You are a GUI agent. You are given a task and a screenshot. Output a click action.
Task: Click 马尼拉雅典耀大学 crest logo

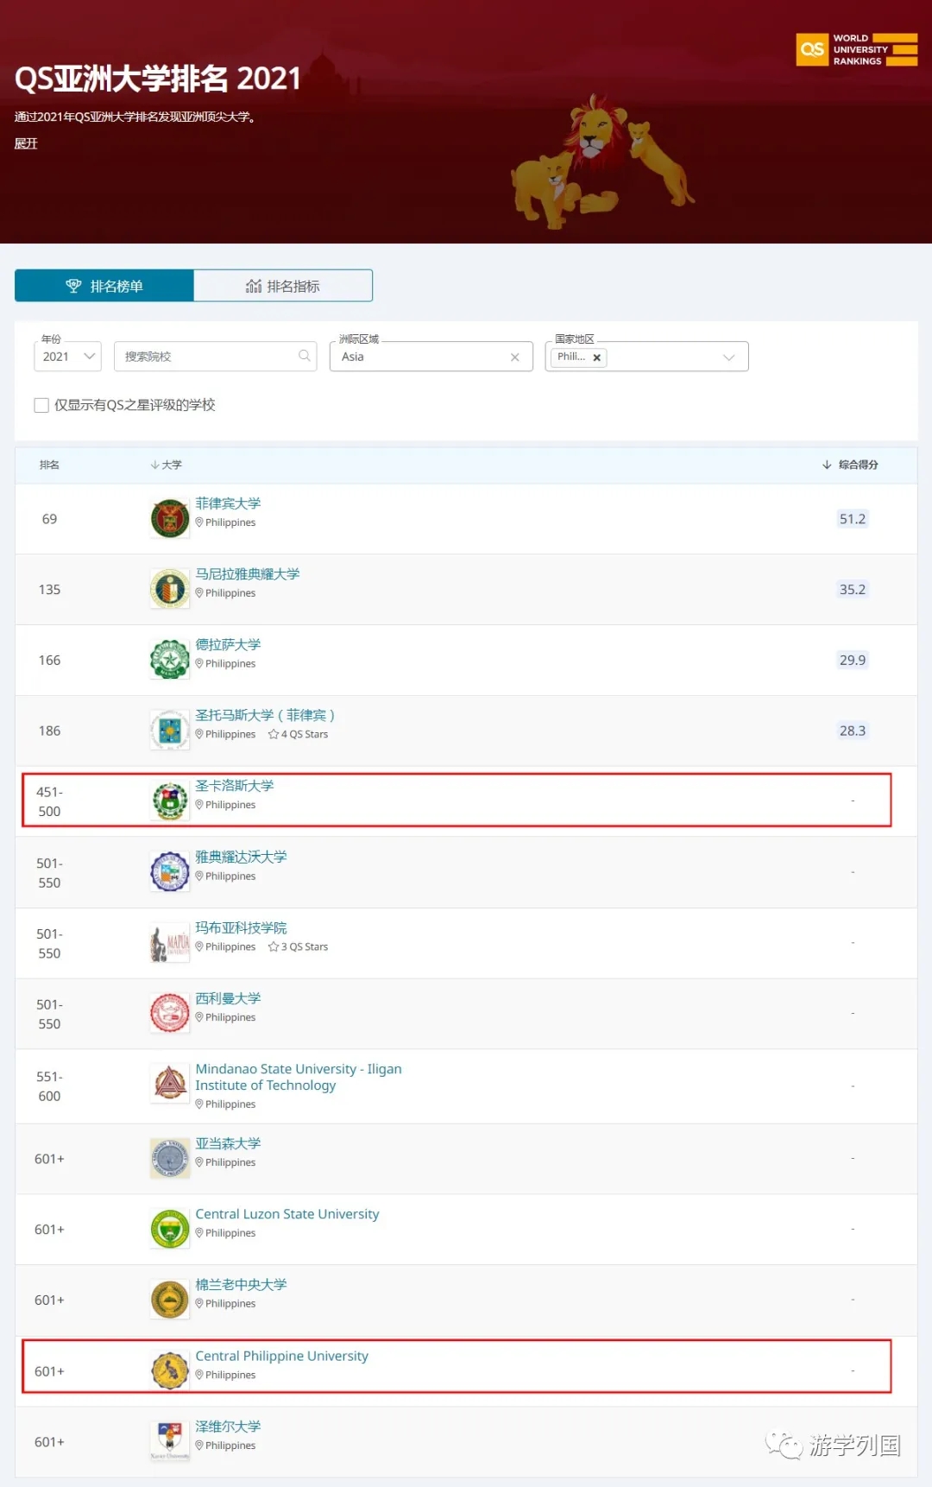170,590
